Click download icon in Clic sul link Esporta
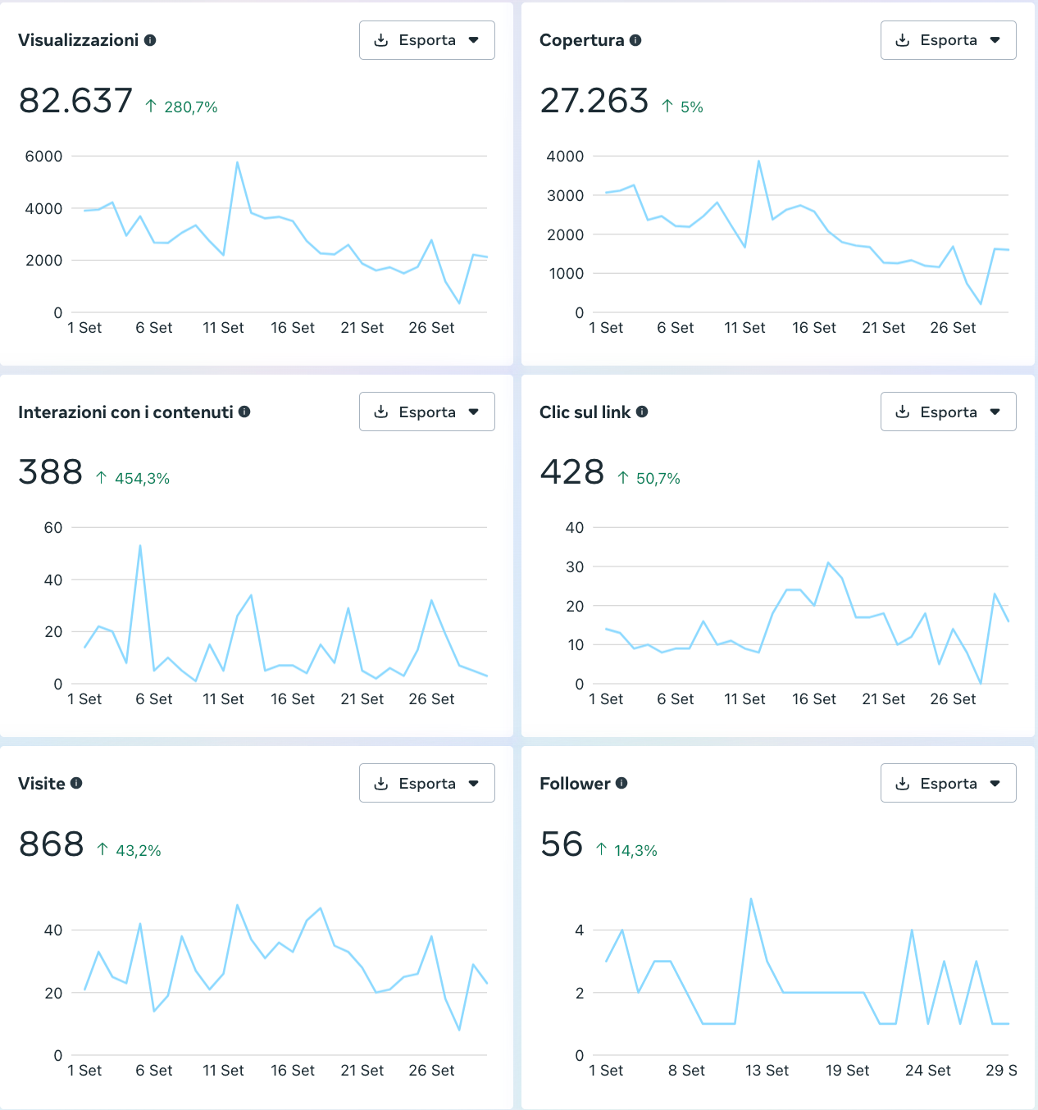 tap(903, 412)
